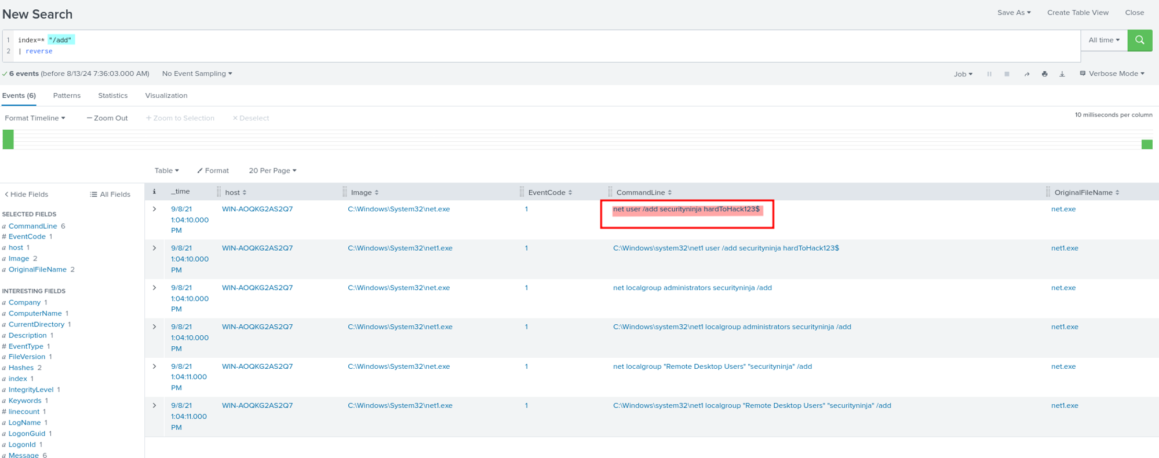Image resolution: width=1159 pixels, height=458 pixels.
Task: Open the All time range picker
Action: pos(1103,40)
